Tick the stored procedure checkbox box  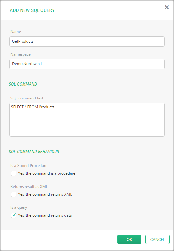tap(14, 173)
